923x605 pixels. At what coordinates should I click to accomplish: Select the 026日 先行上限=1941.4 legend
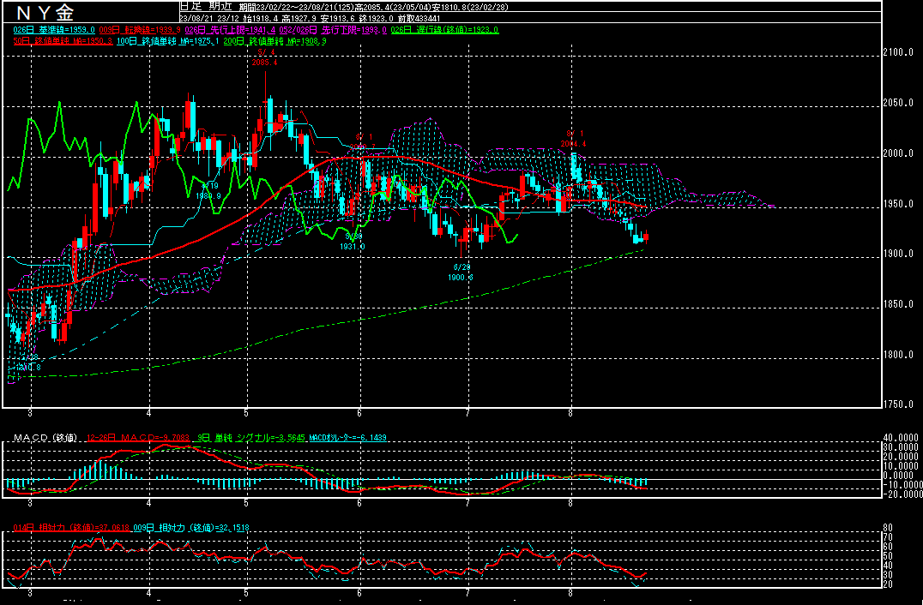[x=229, y=29]
